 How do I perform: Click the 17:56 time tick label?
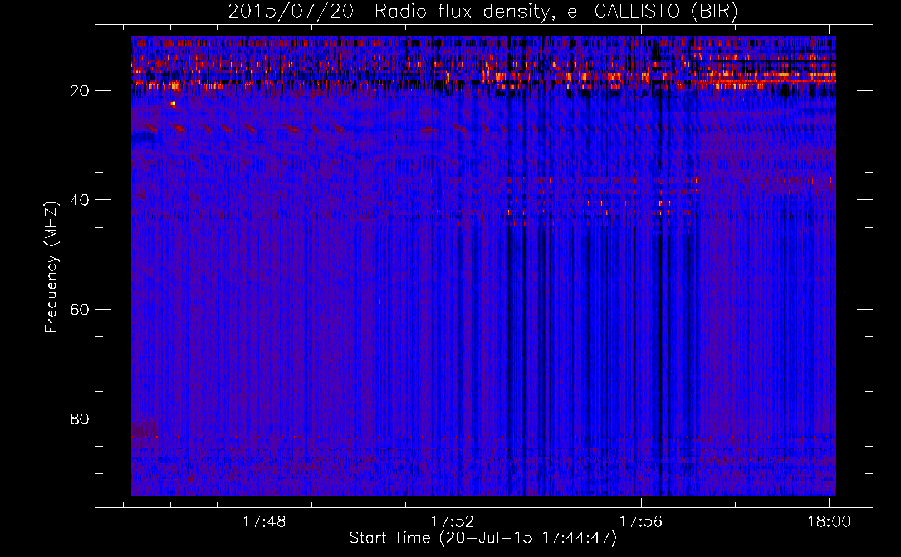click(641, 522)
